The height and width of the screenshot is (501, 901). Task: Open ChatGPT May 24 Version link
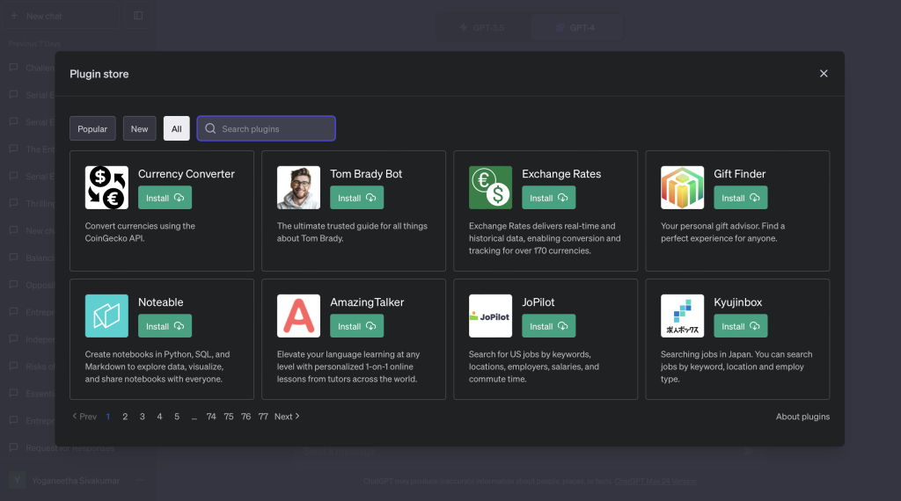(x=656, y=482)
